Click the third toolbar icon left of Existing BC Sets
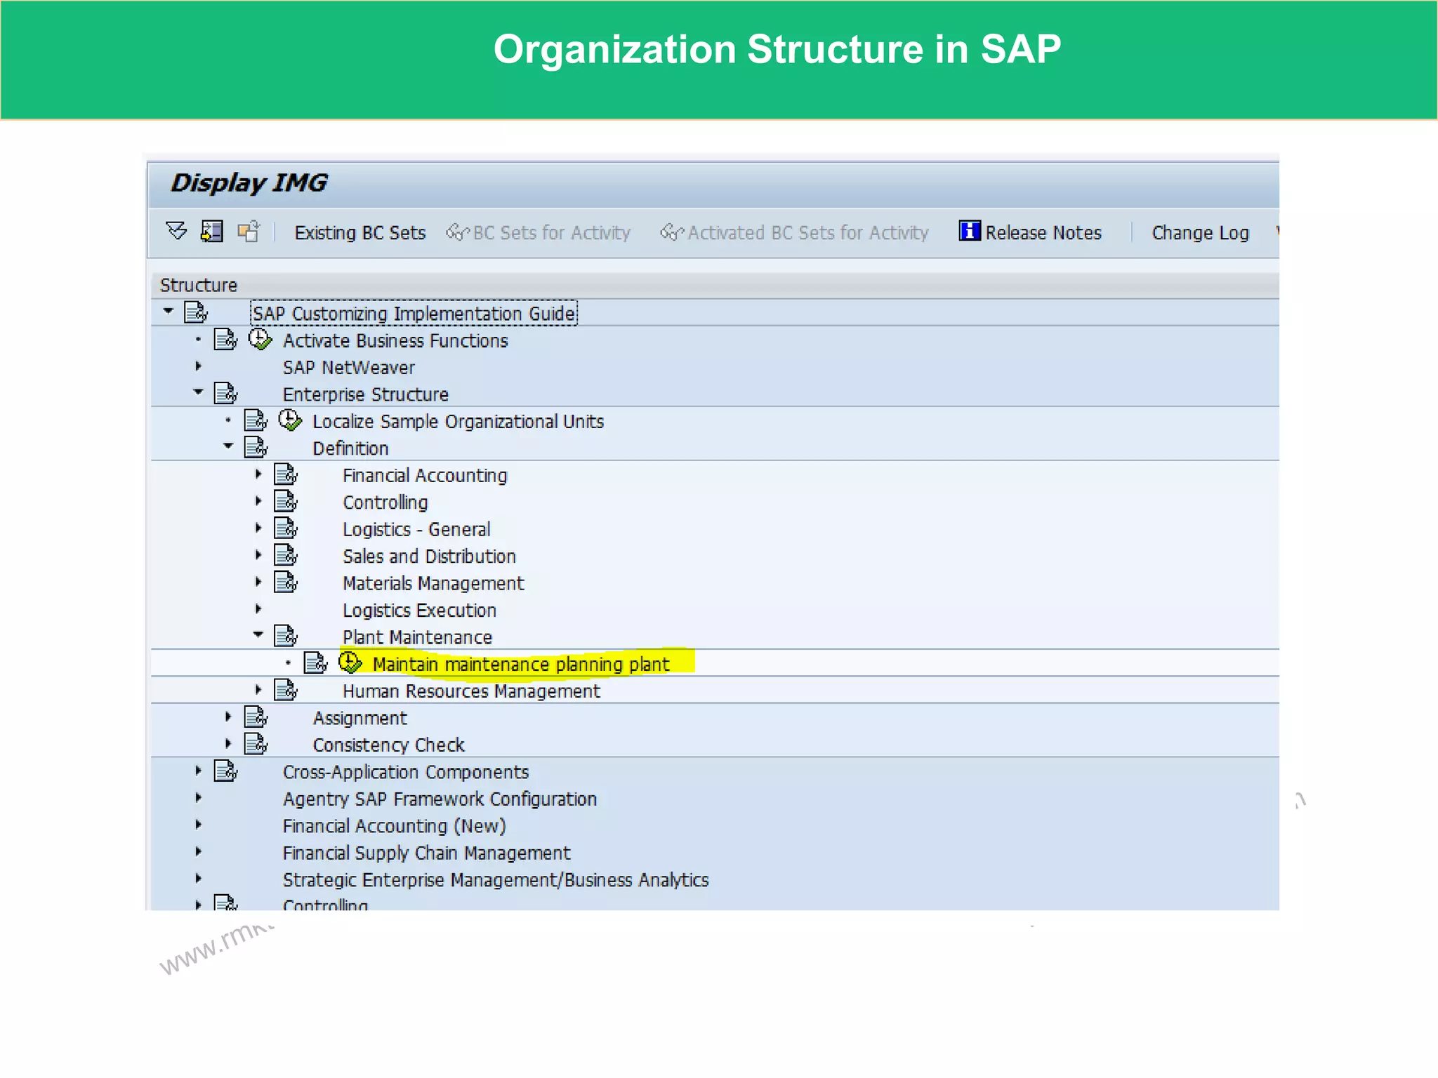The image size is (1438, 1078). point(249,231)
